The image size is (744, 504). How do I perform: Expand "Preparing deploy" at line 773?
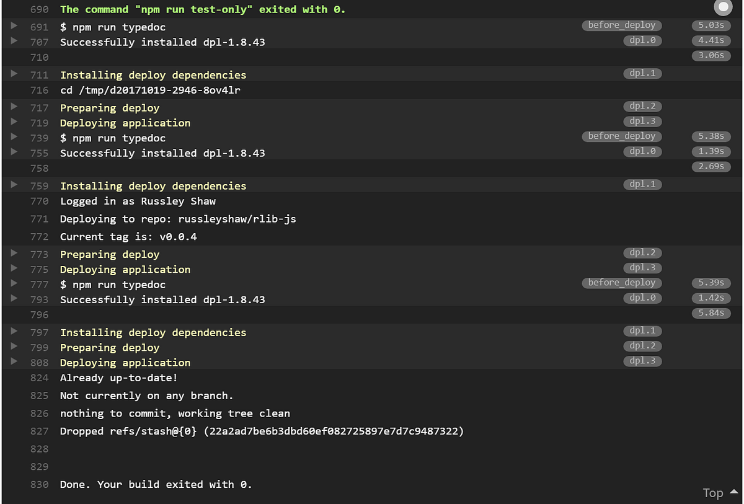14,254
